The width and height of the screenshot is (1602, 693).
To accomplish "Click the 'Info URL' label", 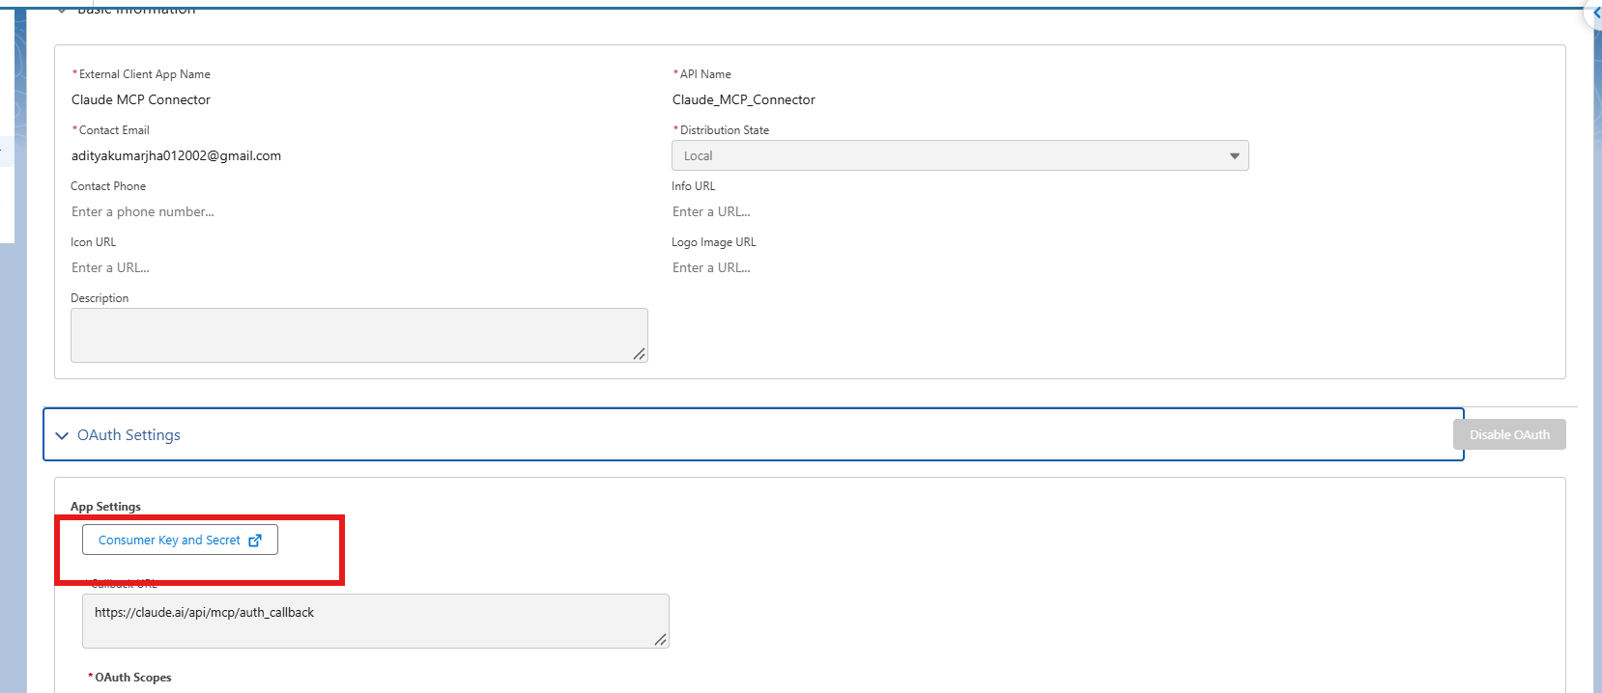I will 694,186.
